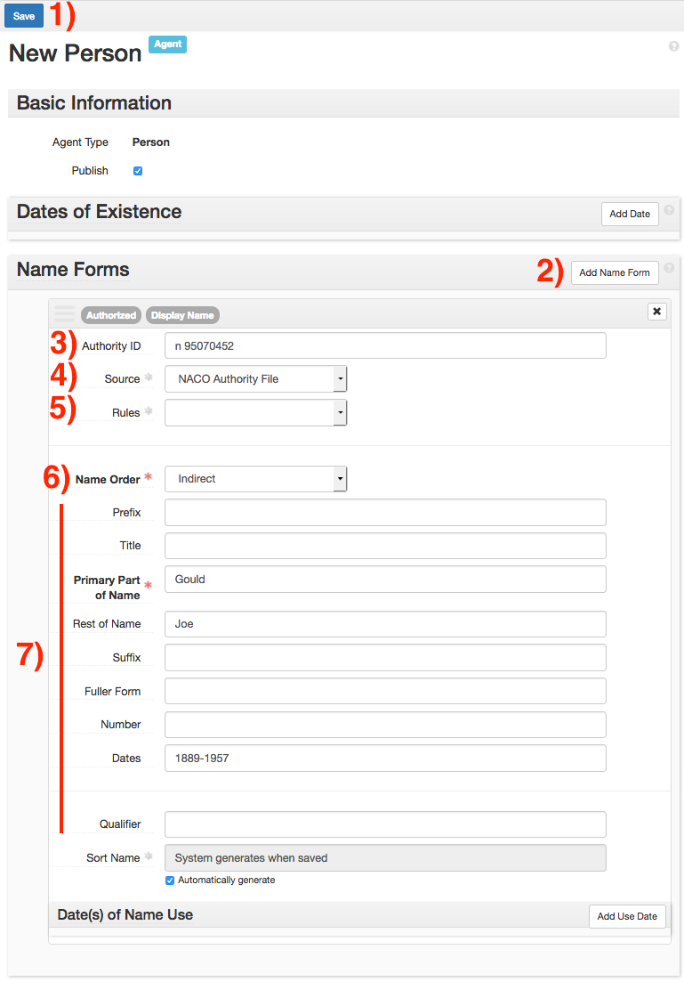The height and width of the screenshot is (982, 684).
Task: Click help icon in Name Forms header
Action: (669, 268)
